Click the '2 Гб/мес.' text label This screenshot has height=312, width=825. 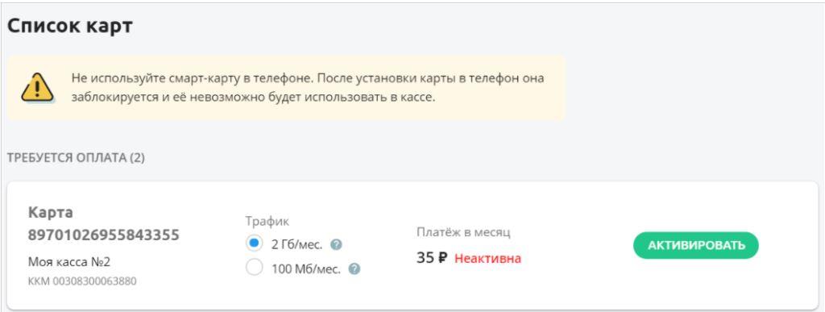pyautogui.click(x=296, y=244)
